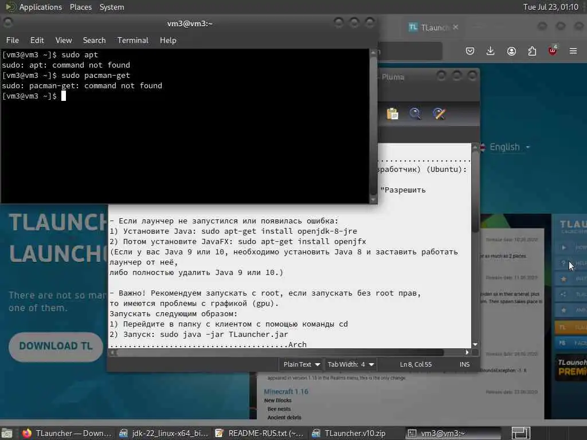
Task: Switch to TLauncher.v10.zip taskbar window
Action: tap(355, 433)
